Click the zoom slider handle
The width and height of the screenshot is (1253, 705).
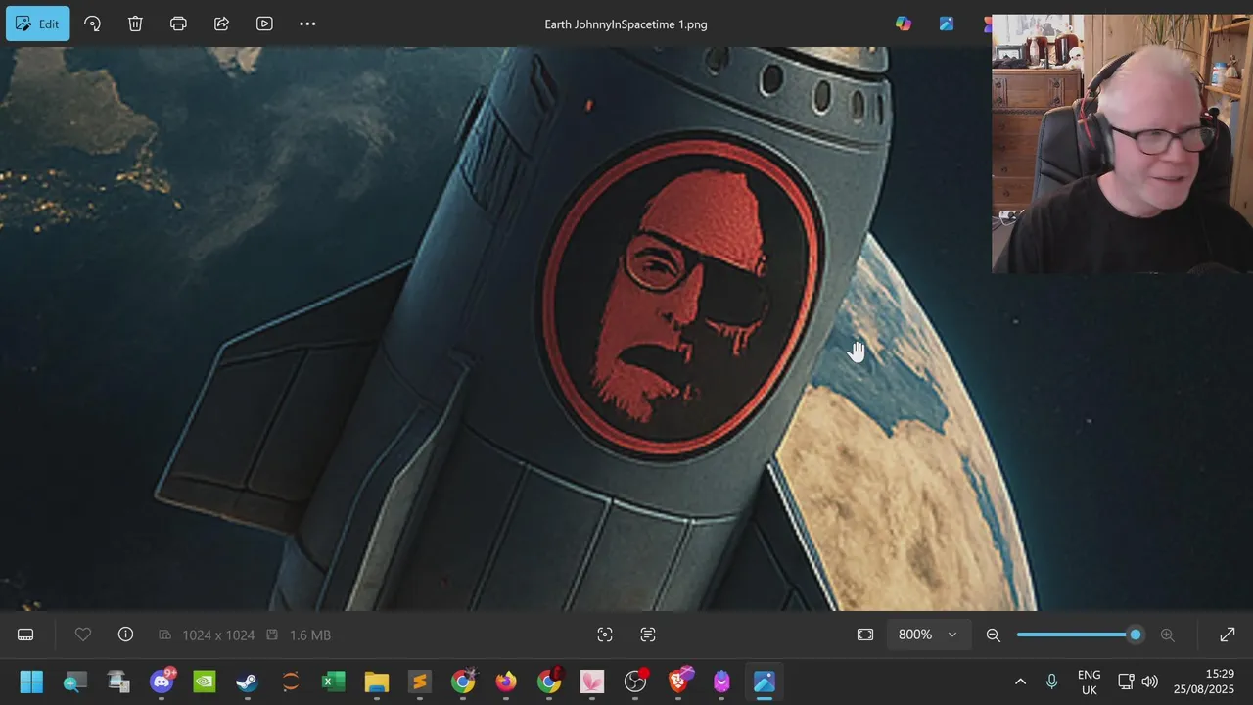(1136, 634)
